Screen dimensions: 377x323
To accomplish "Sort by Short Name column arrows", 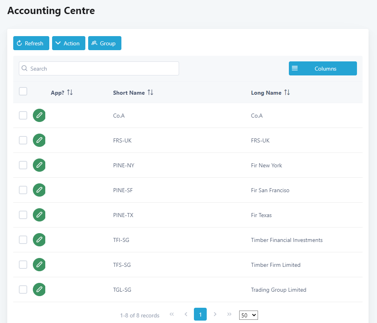I will pyautogui.click(x=150, y=93).
